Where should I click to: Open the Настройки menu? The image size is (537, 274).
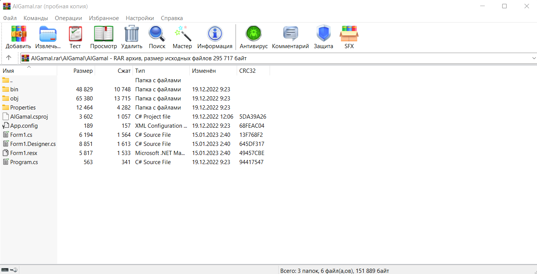[x=140, y=18]
